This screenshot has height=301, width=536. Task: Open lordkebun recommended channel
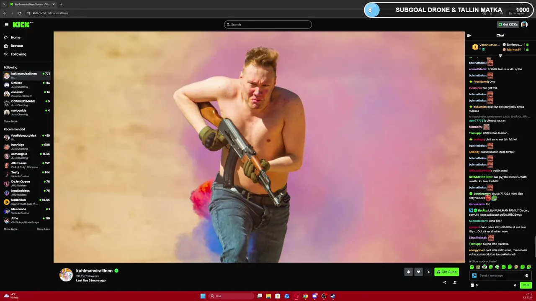coord(27,202)
